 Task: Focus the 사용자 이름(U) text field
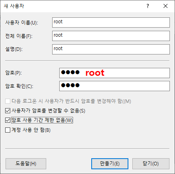point(111,22)
